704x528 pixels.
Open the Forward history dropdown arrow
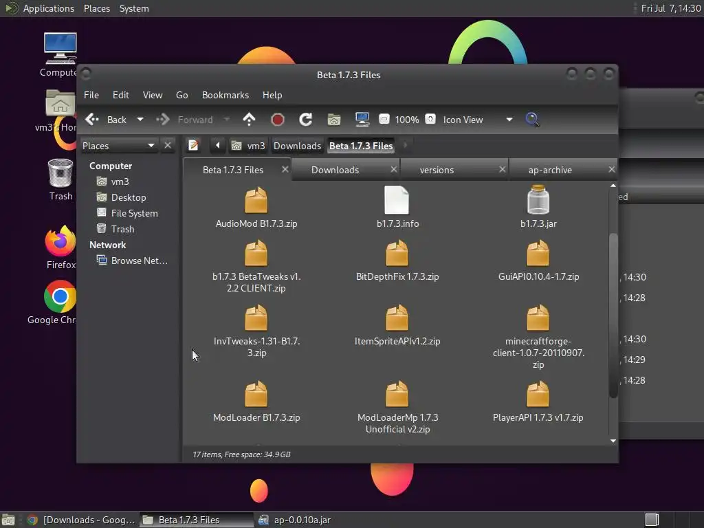click(x=227, y=120)
